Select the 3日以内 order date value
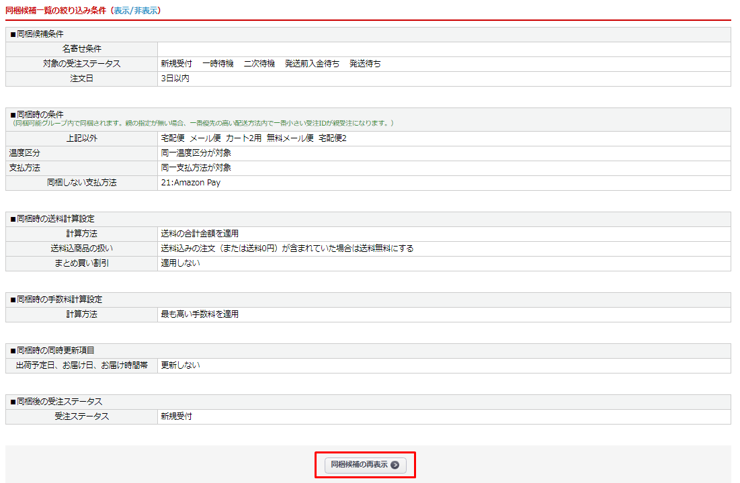 tap(175, 79)
